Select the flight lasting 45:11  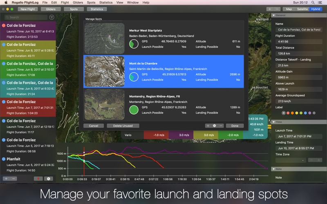28,50
